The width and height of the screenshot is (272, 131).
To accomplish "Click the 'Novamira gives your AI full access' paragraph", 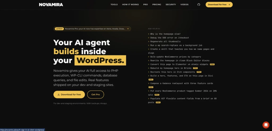I will [x=86, y=78].
